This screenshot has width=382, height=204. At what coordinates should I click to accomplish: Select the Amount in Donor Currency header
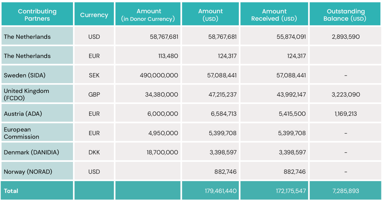[148, 15]
